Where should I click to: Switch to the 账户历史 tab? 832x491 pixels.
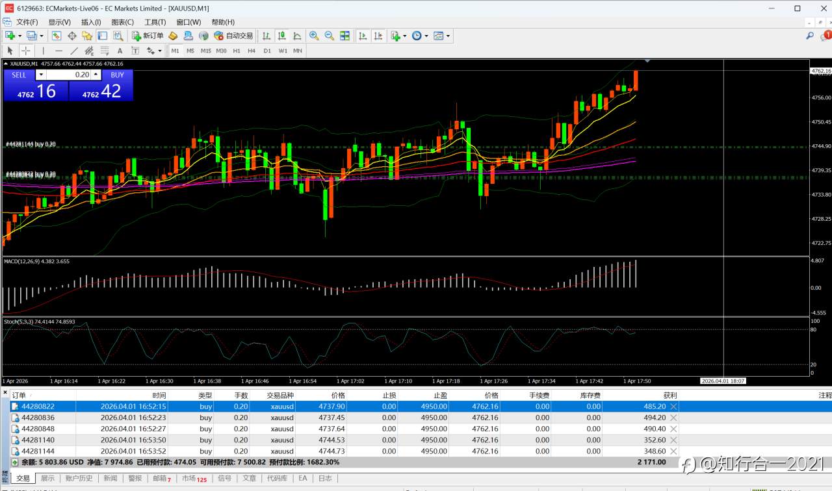[x=79, y=478]
